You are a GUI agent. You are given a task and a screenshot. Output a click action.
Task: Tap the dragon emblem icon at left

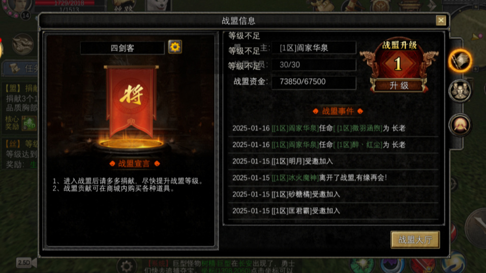[x=23, y=44]
